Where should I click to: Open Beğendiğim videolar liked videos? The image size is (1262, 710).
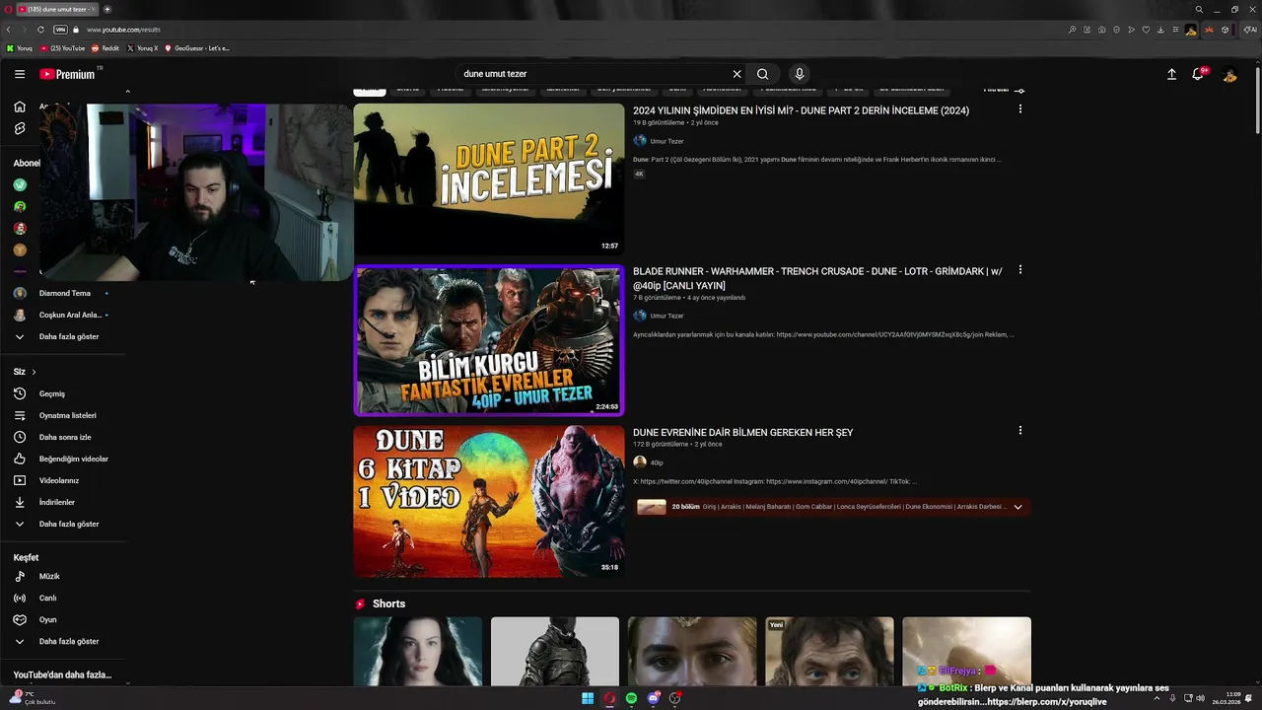click(73, 459)
